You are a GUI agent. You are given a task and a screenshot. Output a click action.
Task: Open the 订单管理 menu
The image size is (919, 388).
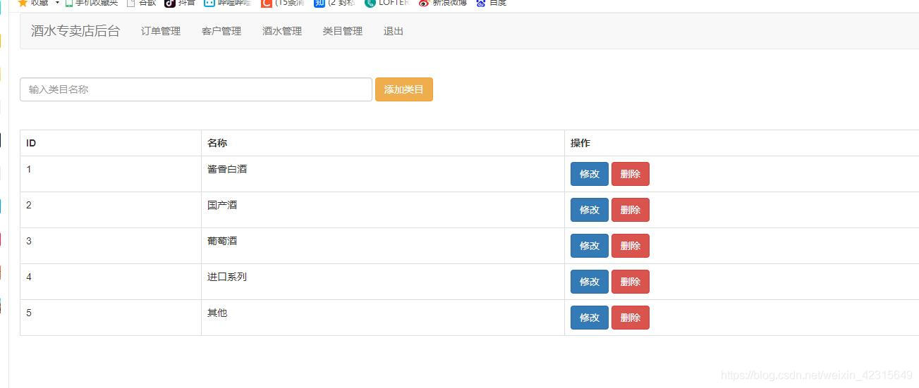pyautogui.click(x=161, y=31)
